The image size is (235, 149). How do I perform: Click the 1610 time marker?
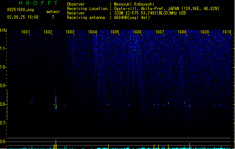[227, 32]
